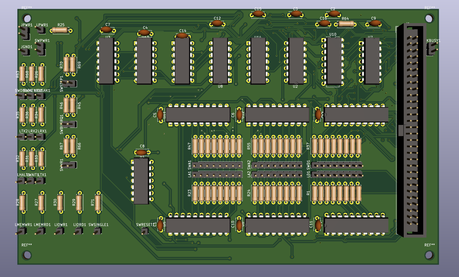The width and height of the screenshot is (459, 277).
Task: Click capacitor C8 above the central chip
Action: point(142,152)
